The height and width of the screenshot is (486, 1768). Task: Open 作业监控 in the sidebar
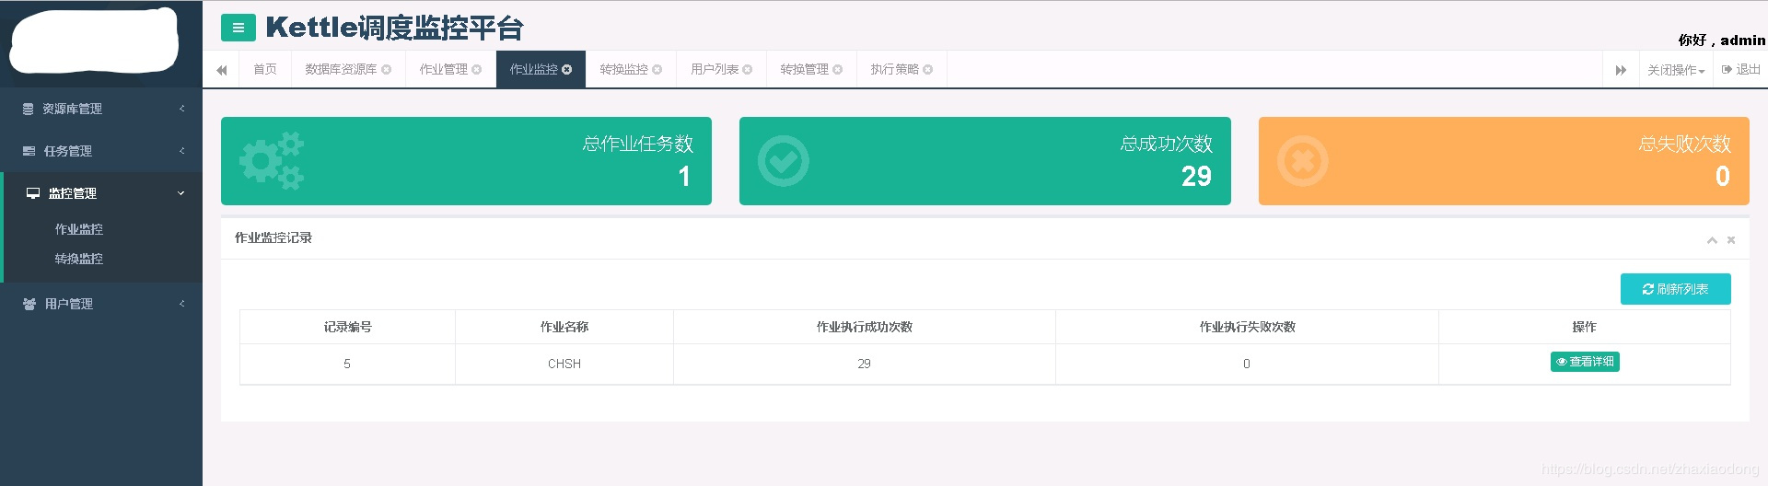click(x=79, y=229)
